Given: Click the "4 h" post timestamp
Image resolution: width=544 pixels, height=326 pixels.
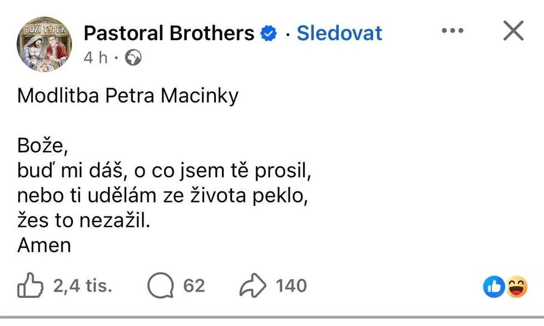Looking at the screenshot, I should (x=95, y=58).
